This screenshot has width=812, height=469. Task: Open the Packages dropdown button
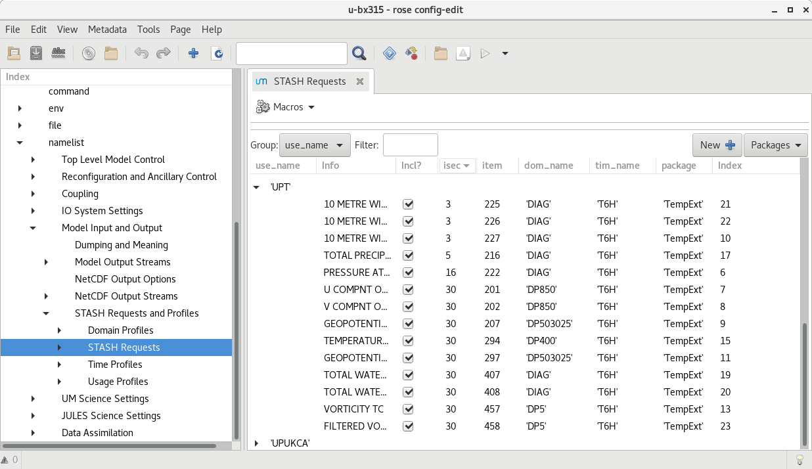(775, 145)
